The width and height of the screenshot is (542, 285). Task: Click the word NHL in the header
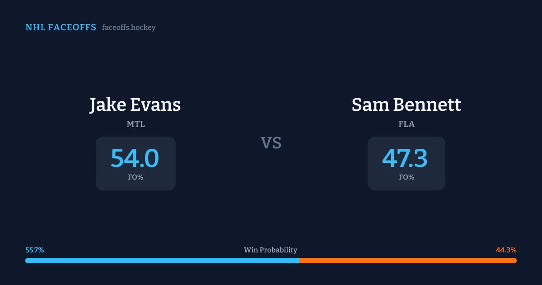pyautogui.click(x=35, y=28)
